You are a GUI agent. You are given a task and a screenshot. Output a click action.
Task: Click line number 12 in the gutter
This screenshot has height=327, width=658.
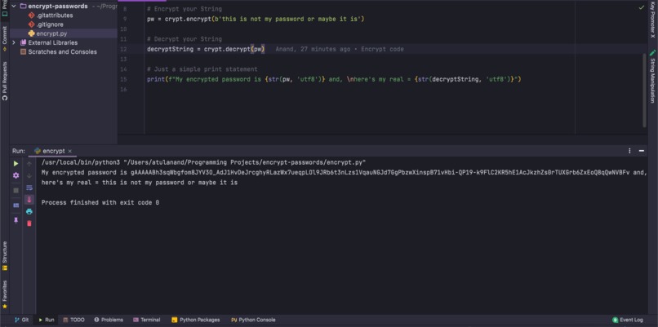(123, 50)
